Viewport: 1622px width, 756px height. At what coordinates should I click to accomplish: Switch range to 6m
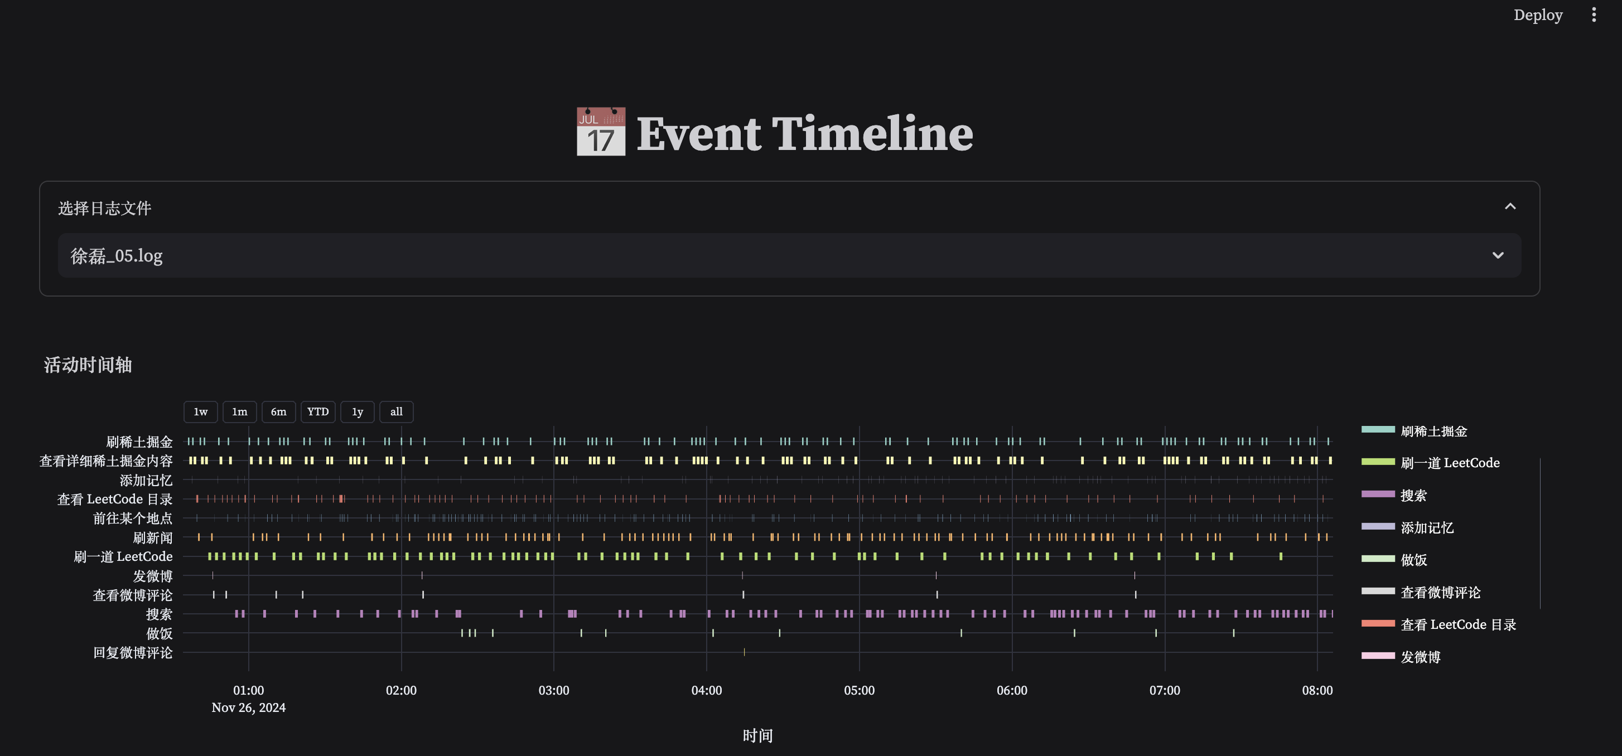278,411
